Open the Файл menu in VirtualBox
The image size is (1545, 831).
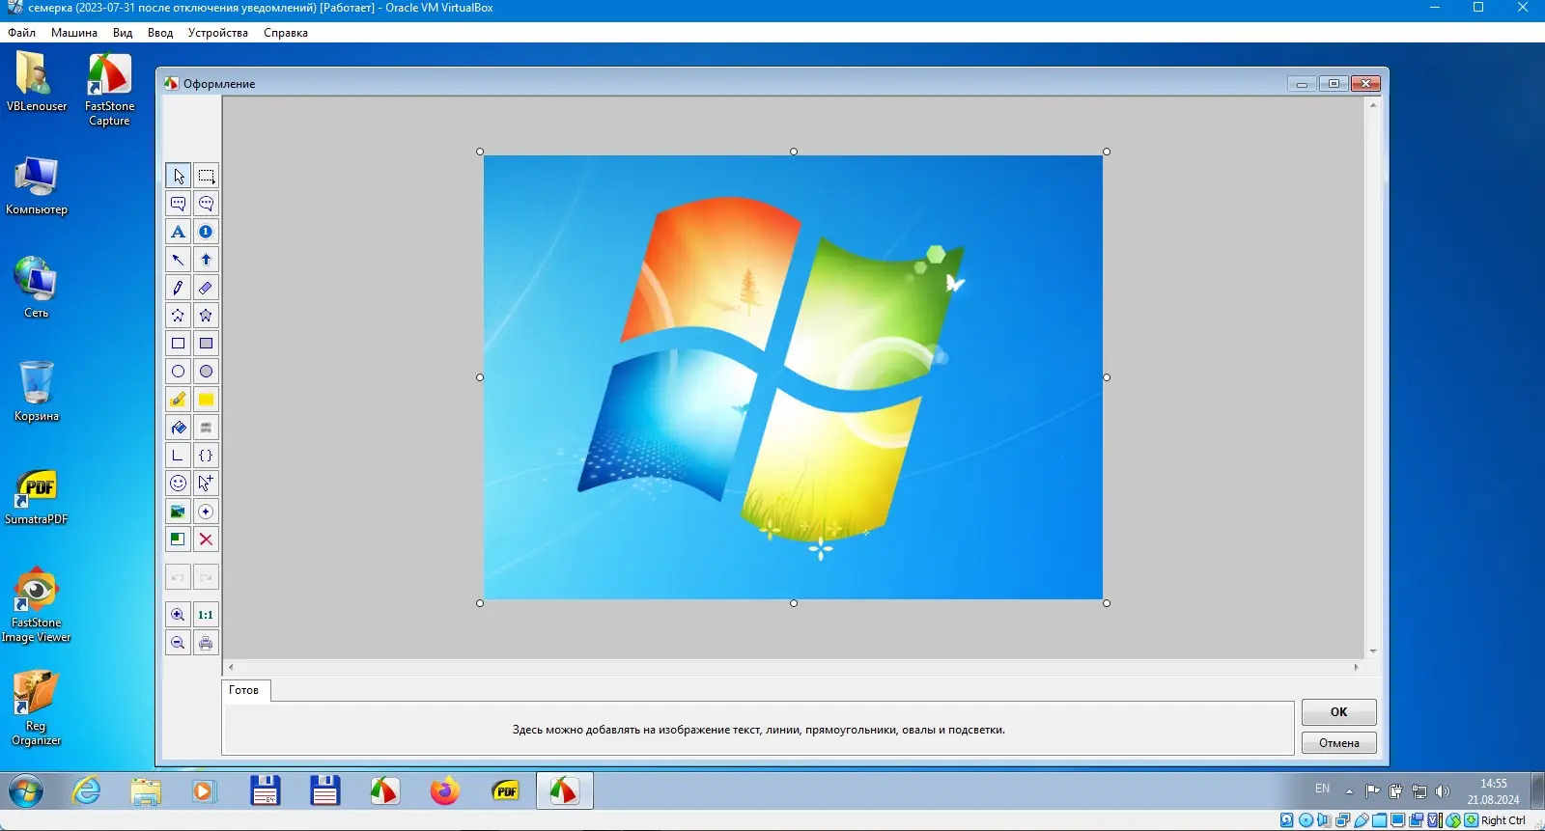[21, 33]
